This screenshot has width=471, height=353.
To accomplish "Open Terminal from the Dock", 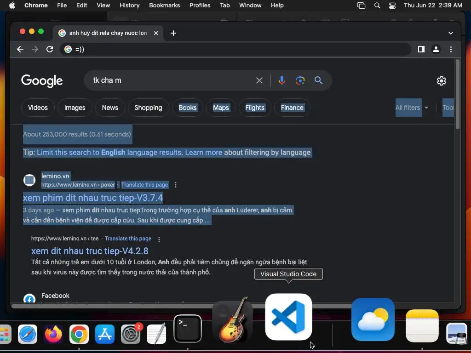I will (x=188, y=329).
